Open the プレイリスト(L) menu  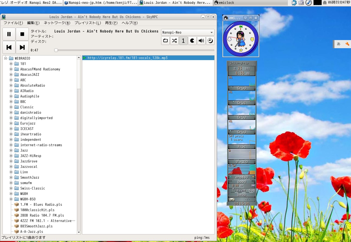(x=87, y=23)
